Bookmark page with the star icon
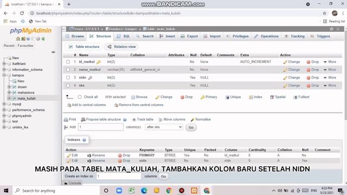 324,13
